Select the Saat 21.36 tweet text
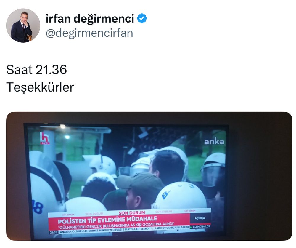The width and height of the screenshot is (296, 248). point(36,70)
